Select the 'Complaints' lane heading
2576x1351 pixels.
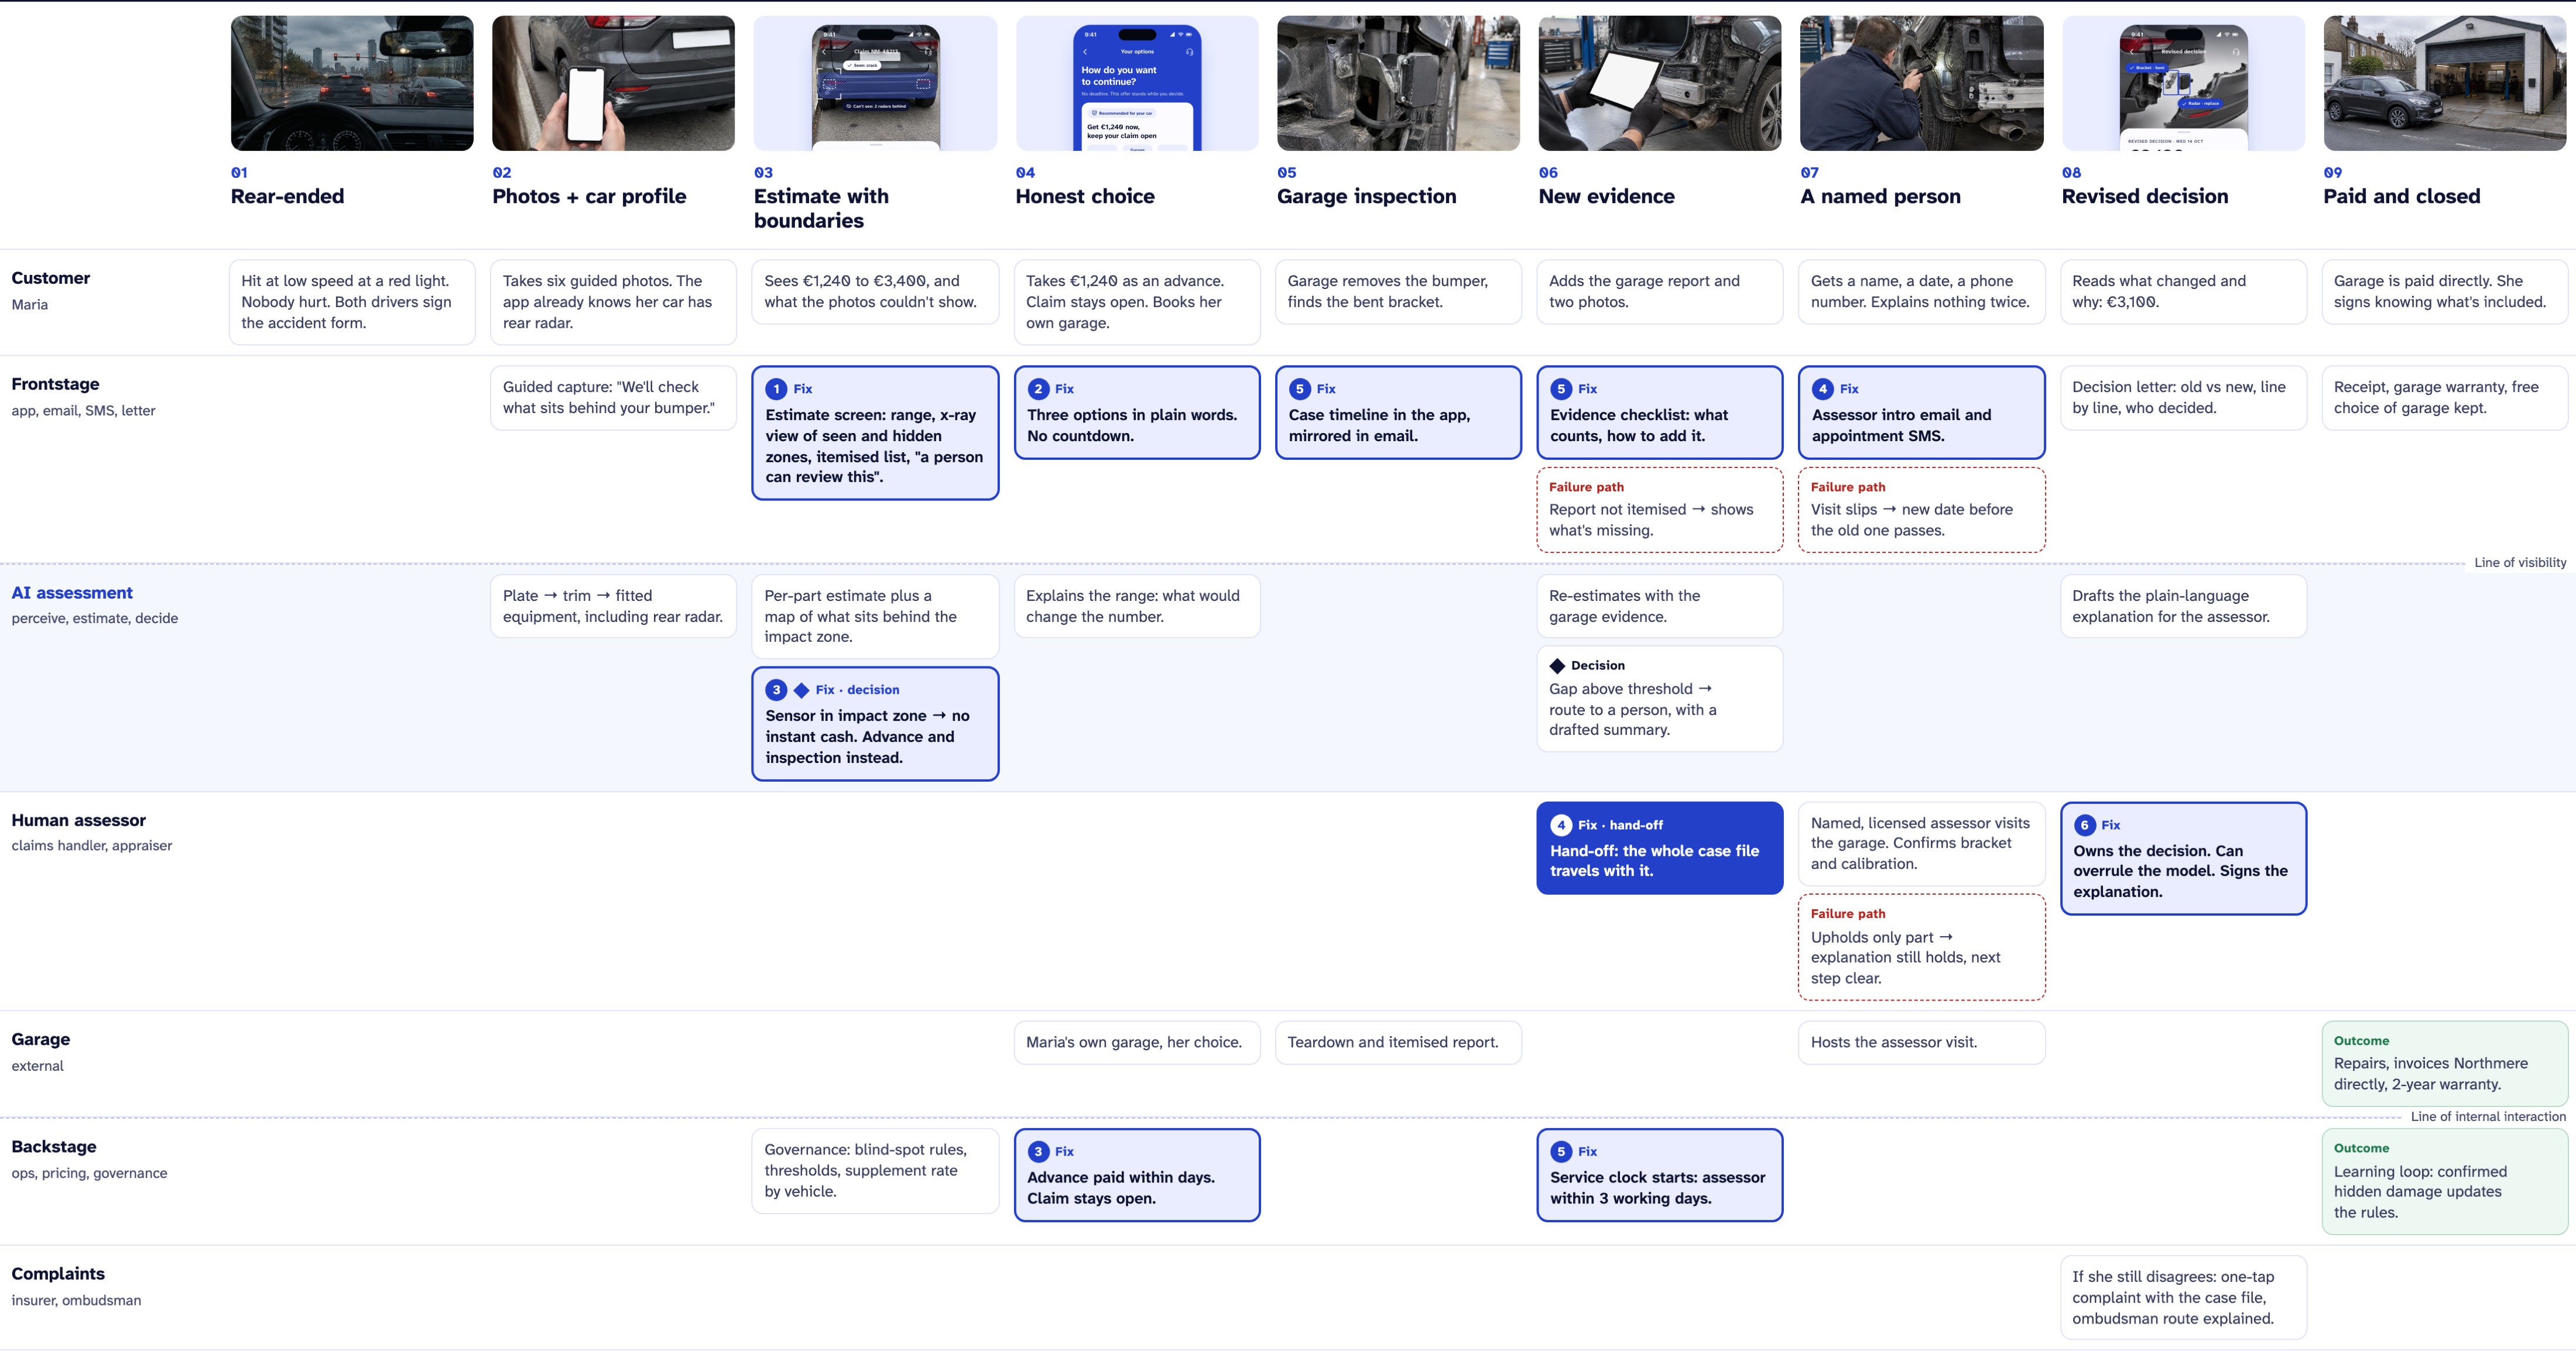(58, 1273)
